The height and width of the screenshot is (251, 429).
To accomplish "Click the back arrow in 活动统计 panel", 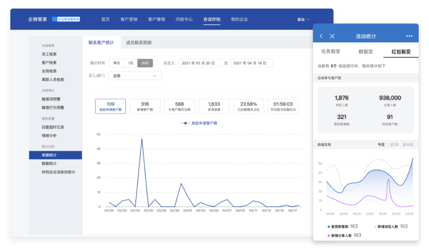I will (x=321, y=36).
